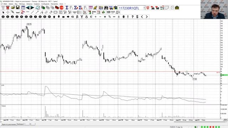Insert the up arrow marker
This screenshot has height=128, width=228.
[54, 17]
